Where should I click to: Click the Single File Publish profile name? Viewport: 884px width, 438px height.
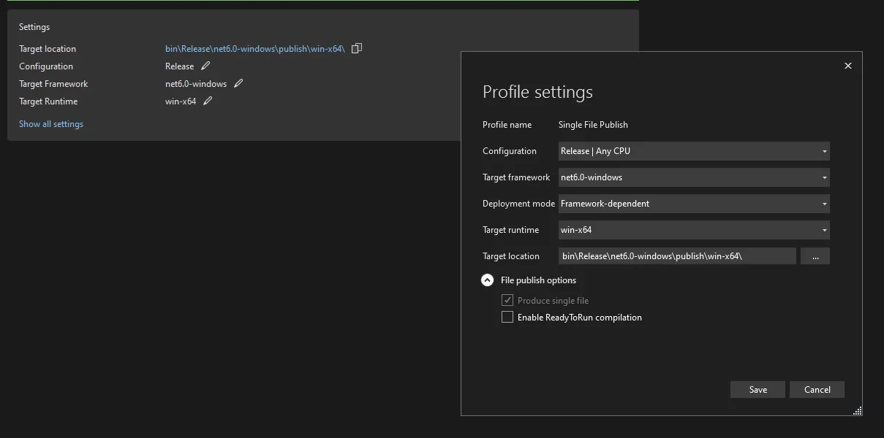[x=593, y=125]
